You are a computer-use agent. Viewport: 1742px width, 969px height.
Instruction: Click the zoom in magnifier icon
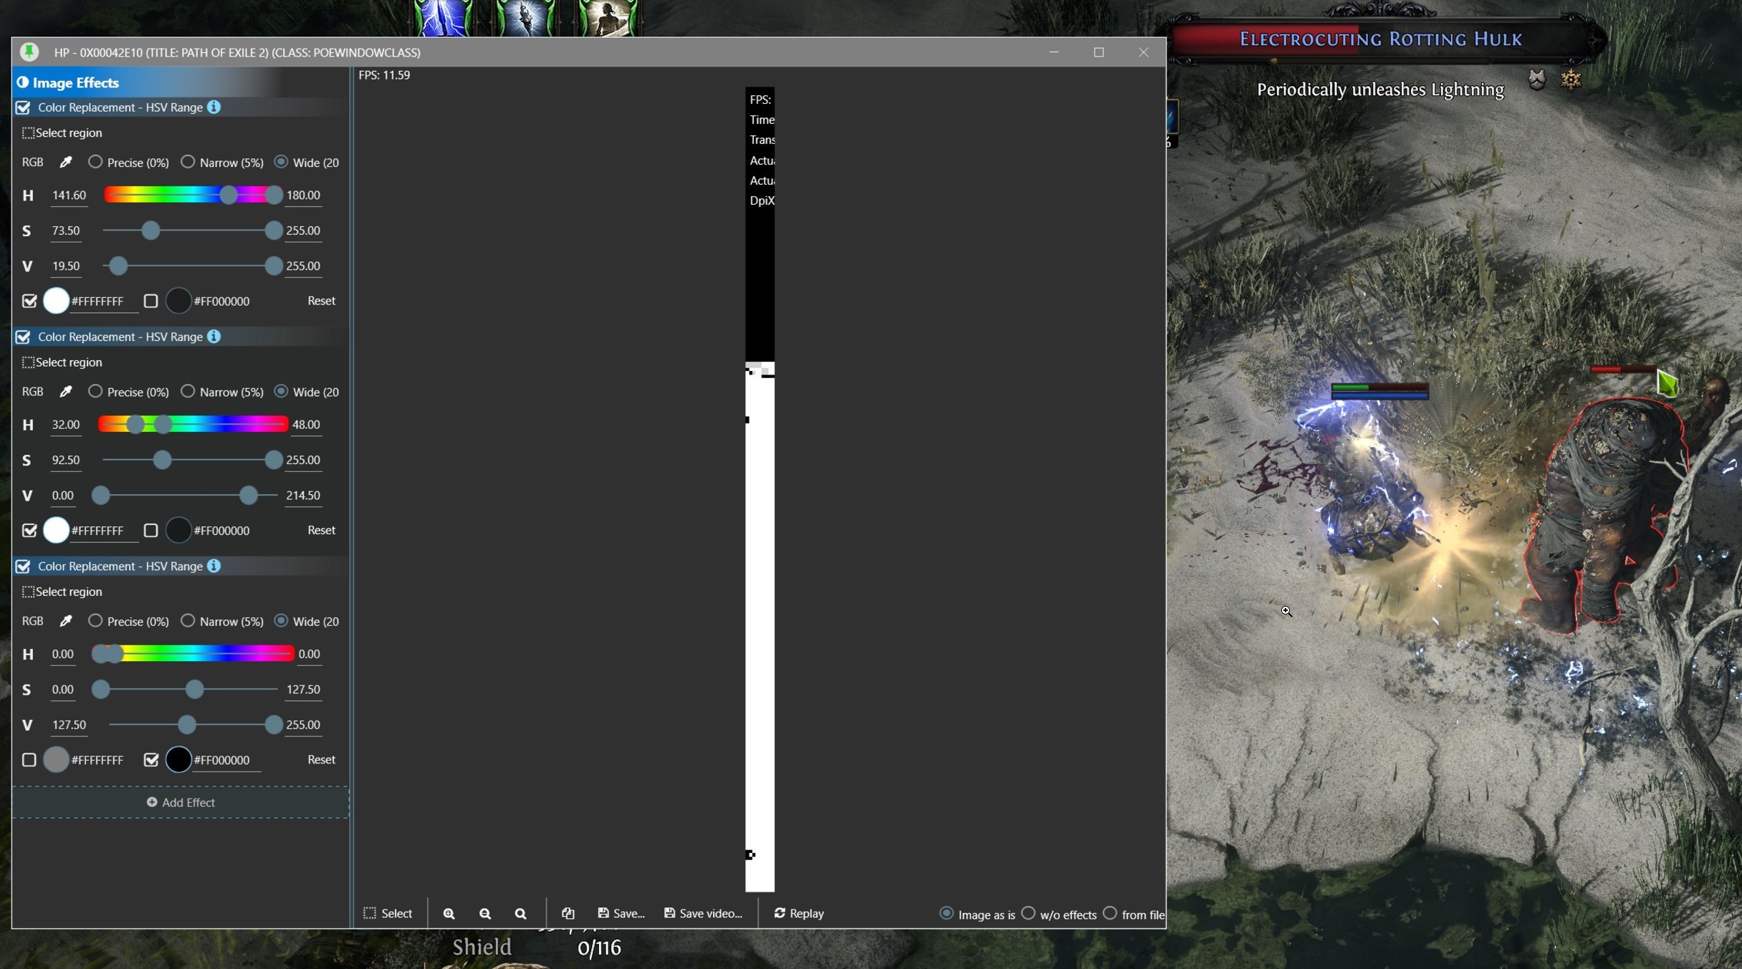[449, 913]
